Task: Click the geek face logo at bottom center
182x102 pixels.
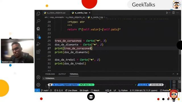Action: [x=91, y=97]
